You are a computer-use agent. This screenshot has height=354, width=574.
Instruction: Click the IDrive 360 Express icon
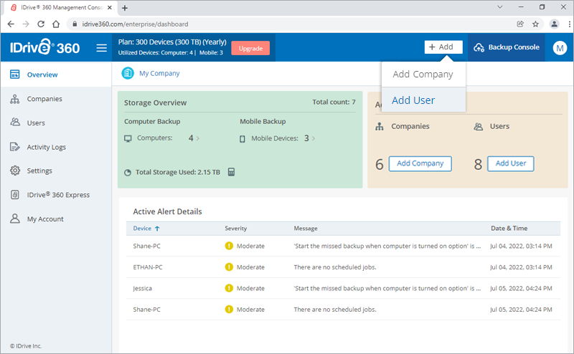pos(14,194)
